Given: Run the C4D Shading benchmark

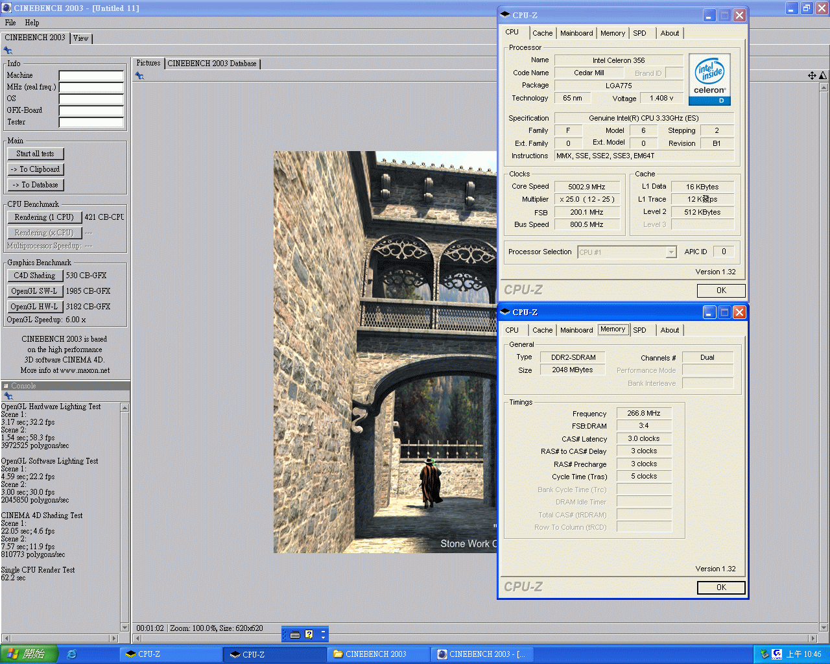Looking at the screenshot, I should pyautogui.click(x=35, y=276).
